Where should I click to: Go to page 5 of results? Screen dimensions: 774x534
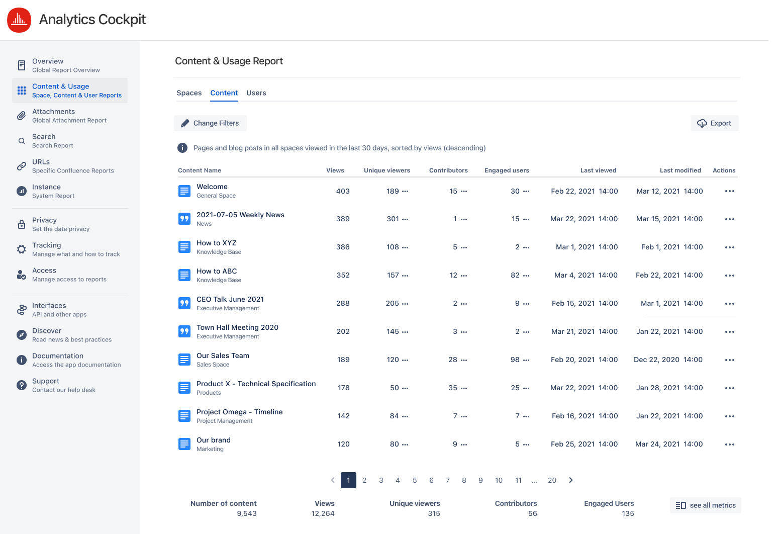tap(415, 480)
